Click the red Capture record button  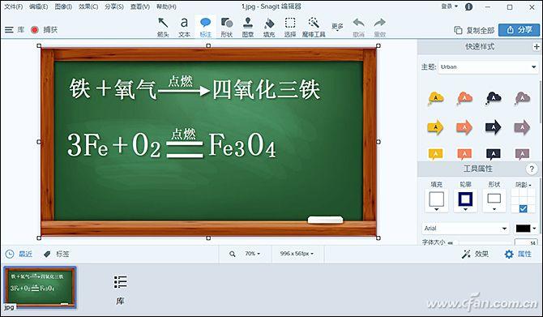34,30
